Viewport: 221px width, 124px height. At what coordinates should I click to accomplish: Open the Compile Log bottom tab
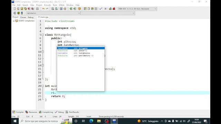[x=46, y=112]
